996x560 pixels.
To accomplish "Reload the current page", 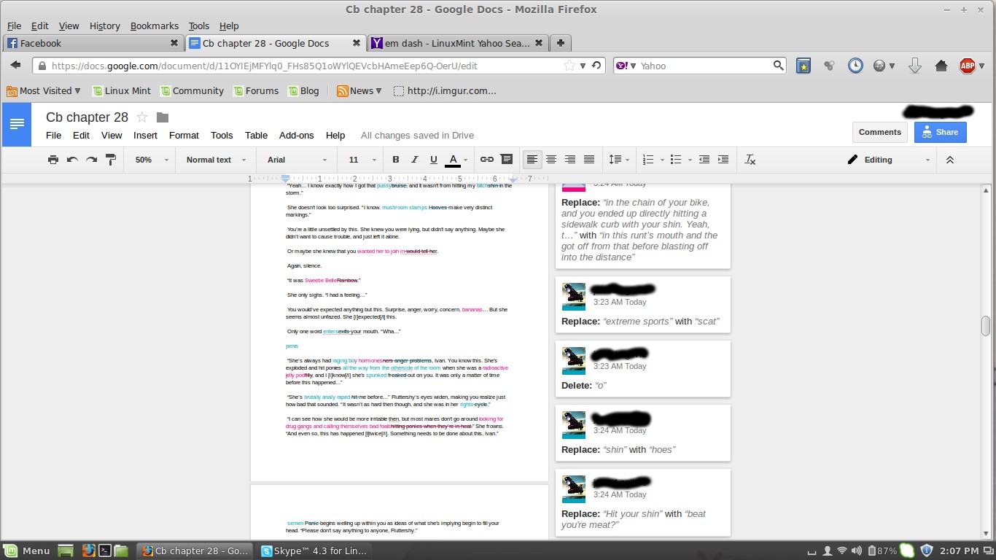I will tap(596, 66).
